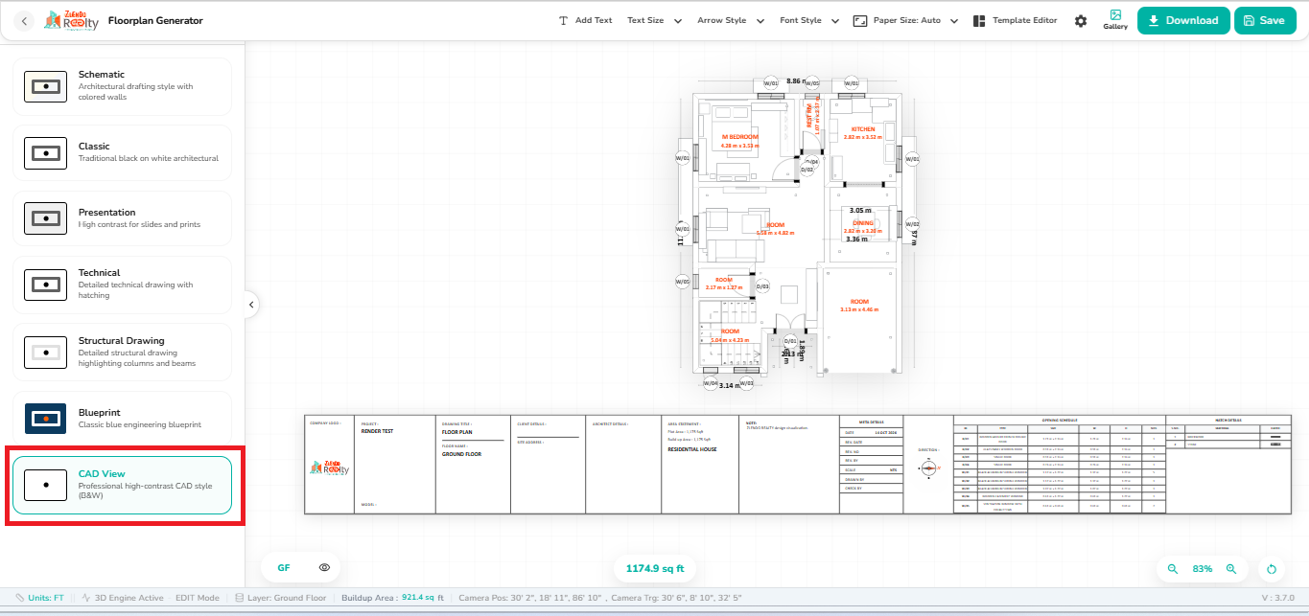Image resolution: width=1309 pixels, height=616 pixels.
Task: Toggle the Units: FT setting
Action: tap(40, 597)
